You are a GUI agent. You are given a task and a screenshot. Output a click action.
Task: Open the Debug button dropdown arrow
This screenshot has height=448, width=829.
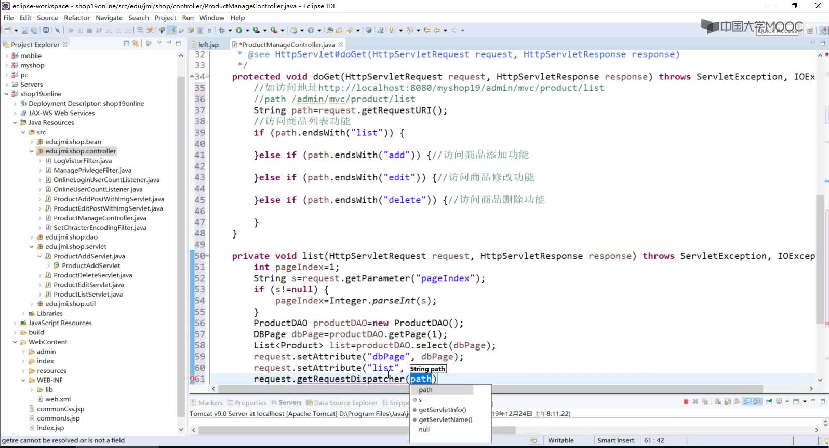click(230, 30)
